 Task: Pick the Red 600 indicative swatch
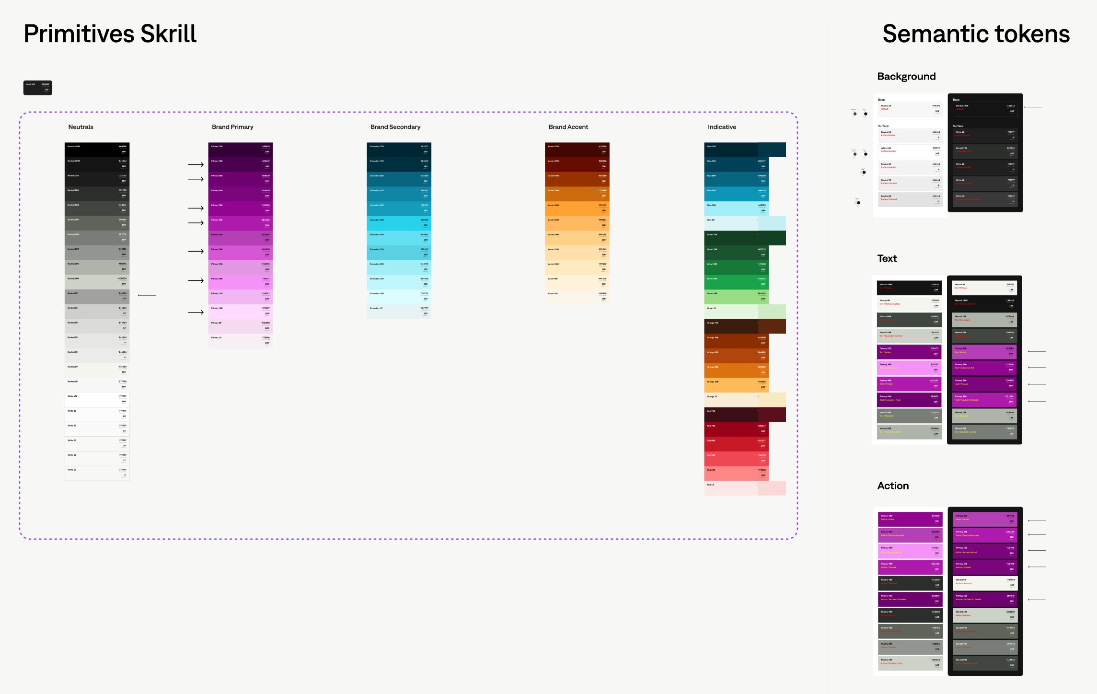(x=736, y=444)
